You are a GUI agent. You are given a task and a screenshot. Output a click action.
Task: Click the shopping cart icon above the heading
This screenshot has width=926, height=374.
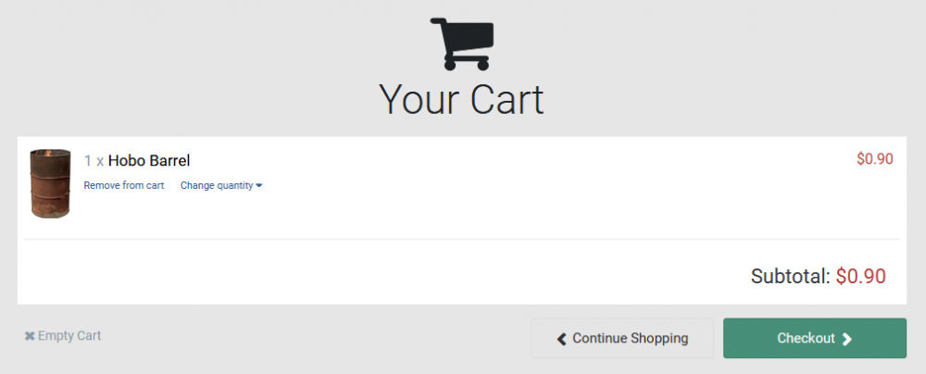[462, 43]
